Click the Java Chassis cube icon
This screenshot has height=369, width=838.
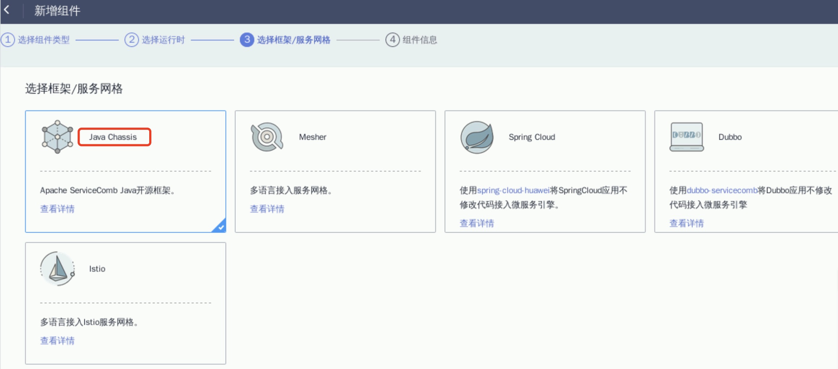pyautogui.click(x=57, y=137)
